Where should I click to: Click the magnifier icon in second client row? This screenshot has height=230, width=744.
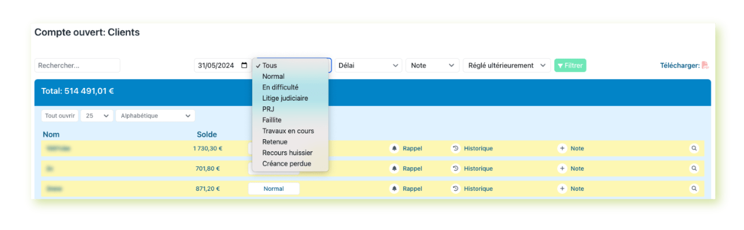pos(694,168)
